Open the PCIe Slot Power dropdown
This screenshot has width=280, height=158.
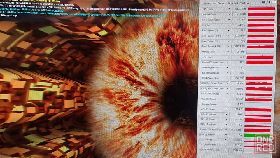[227, 99]
